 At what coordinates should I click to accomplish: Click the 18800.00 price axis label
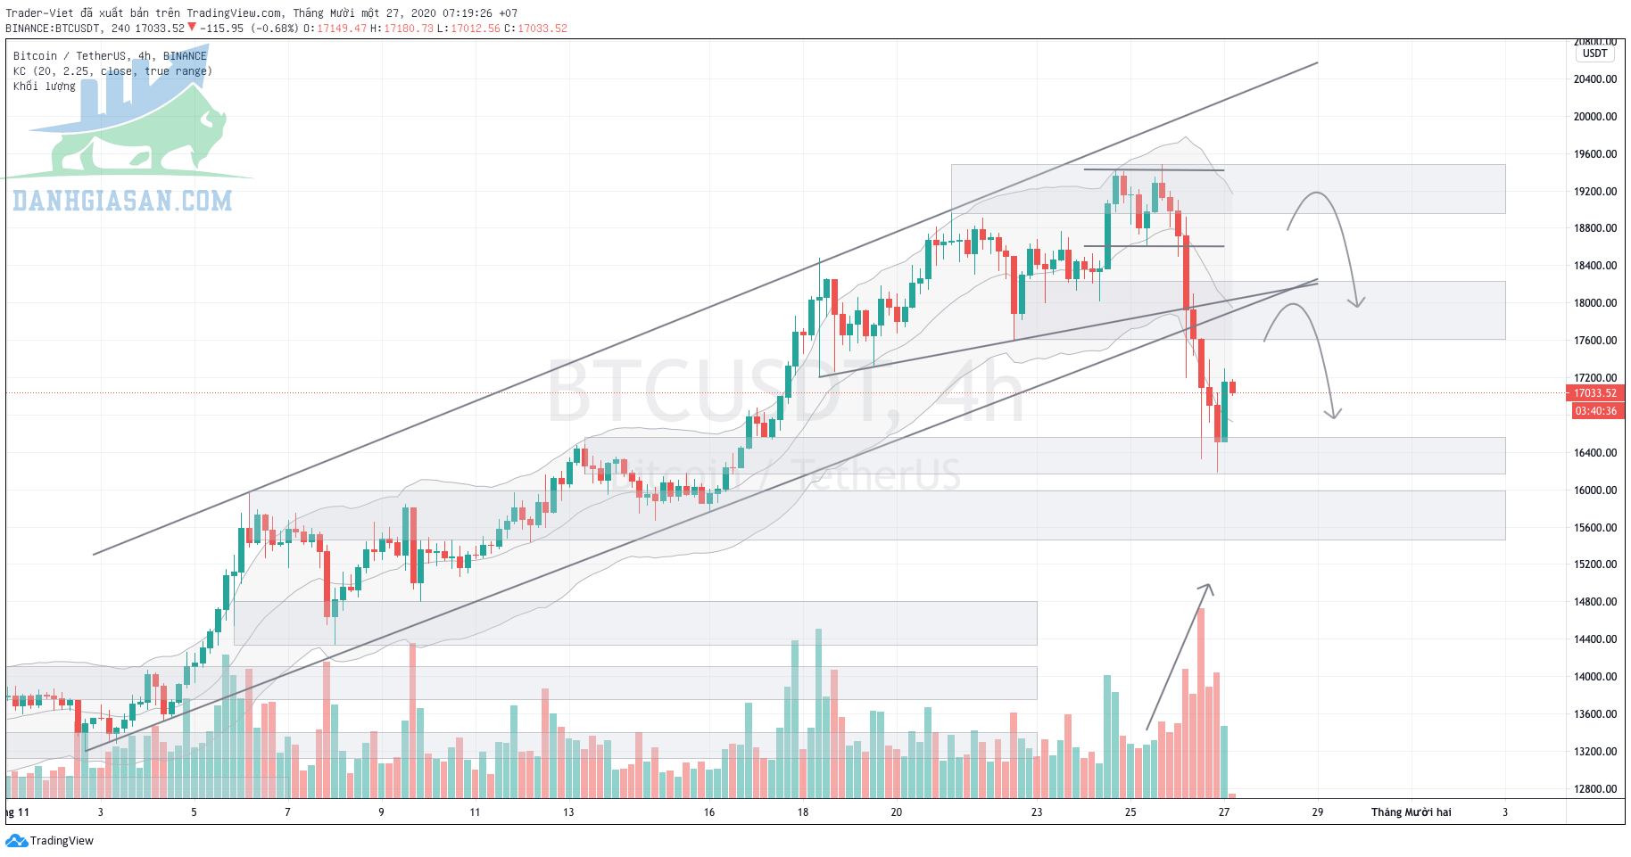click(1594, 228)
